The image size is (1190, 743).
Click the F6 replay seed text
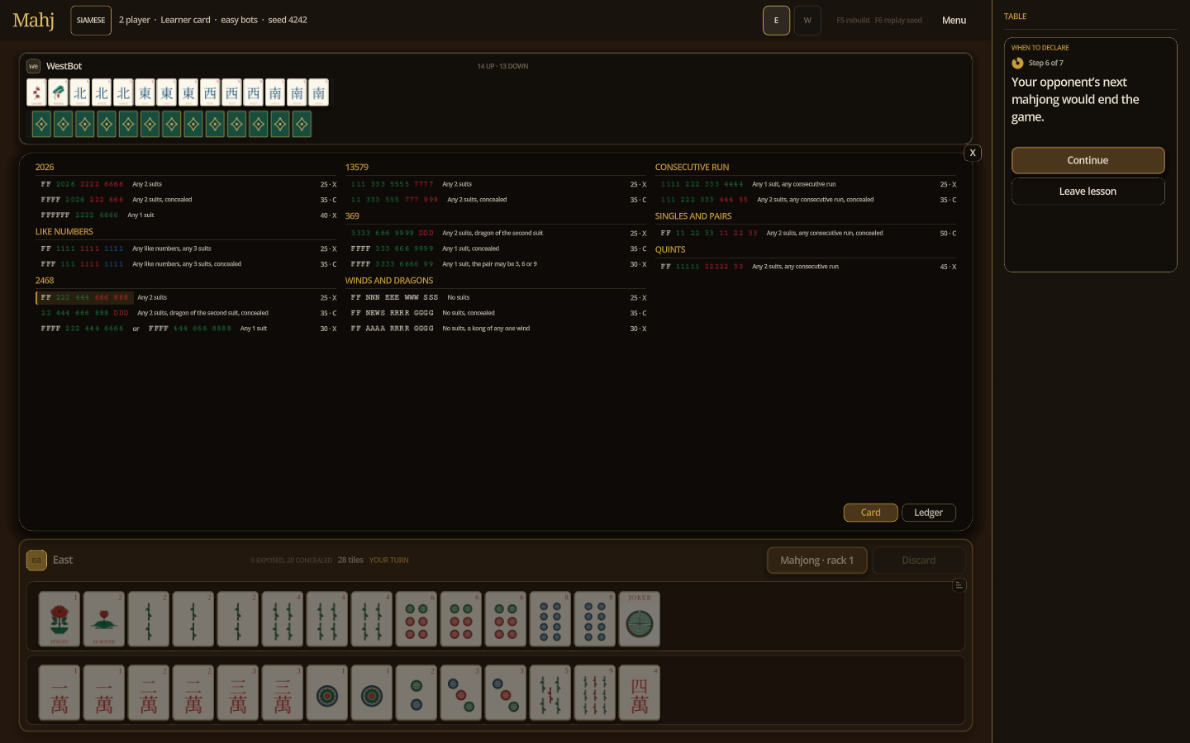coord(898,21)
